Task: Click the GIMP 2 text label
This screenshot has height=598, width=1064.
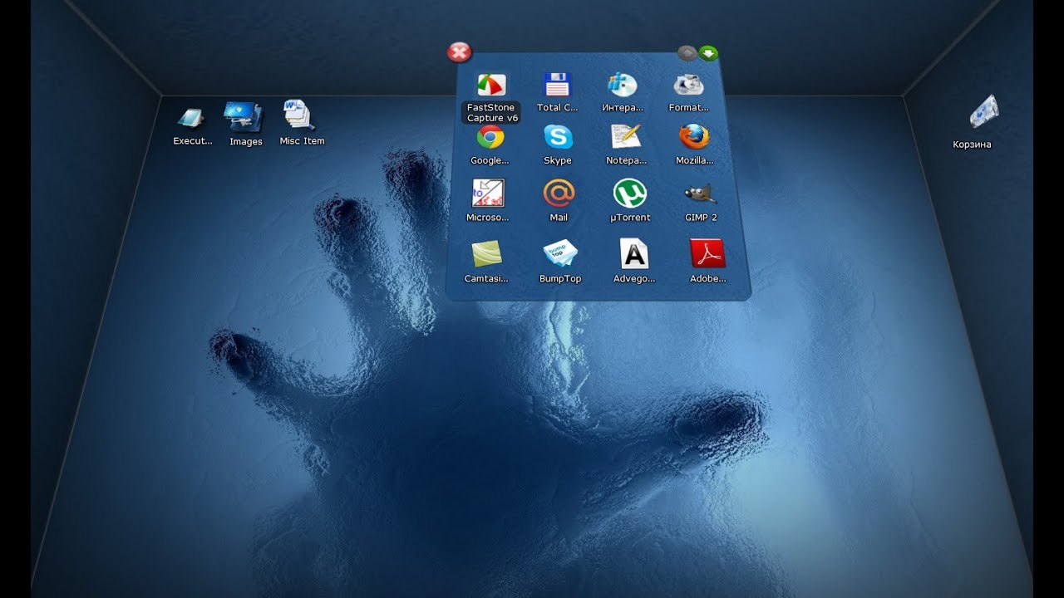Action: [701, 218]
